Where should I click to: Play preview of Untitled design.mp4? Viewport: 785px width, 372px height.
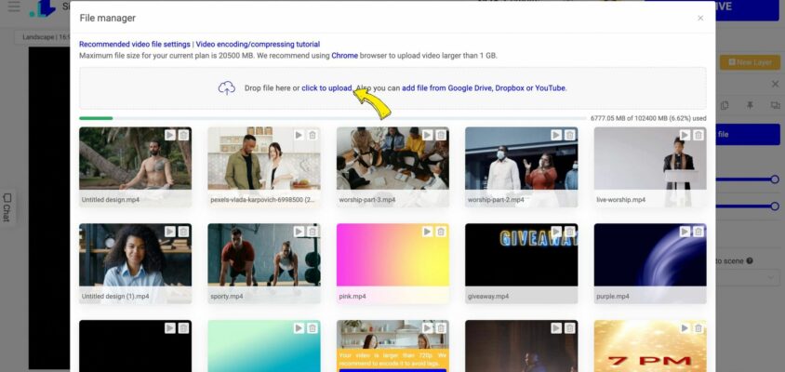pyautogui.click(x=170, y=135)
